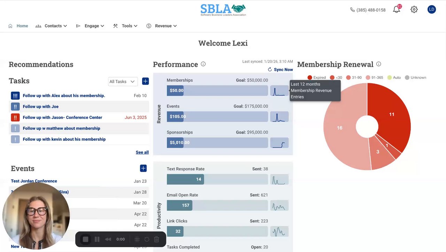Add a new task with plus icon
The image size is (446, 252).
(145, 81)
